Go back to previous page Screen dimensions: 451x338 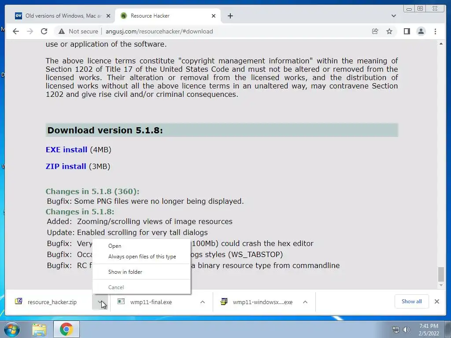point(16,31)
